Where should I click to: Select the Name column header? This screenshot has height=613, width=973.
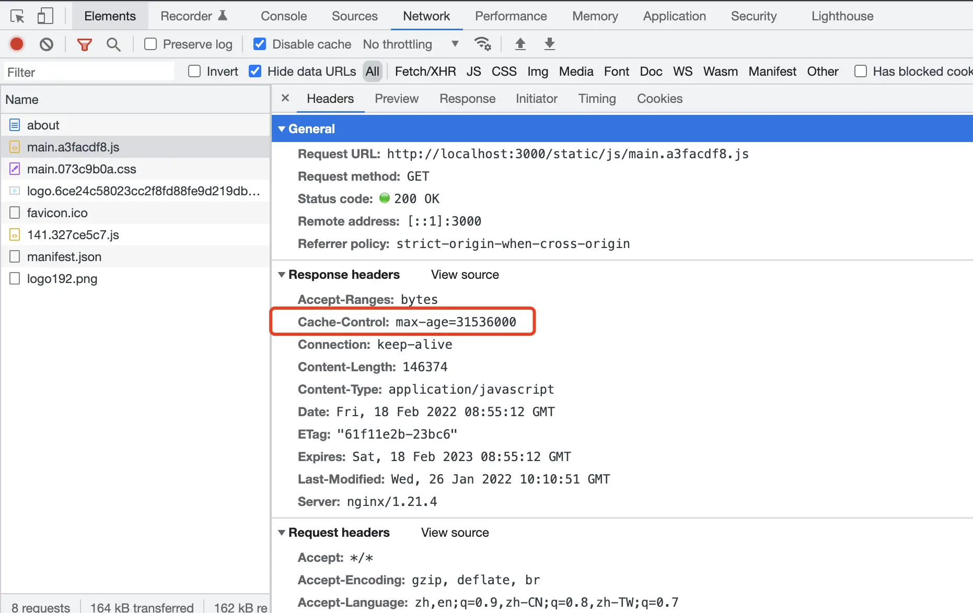click(135, 100)
